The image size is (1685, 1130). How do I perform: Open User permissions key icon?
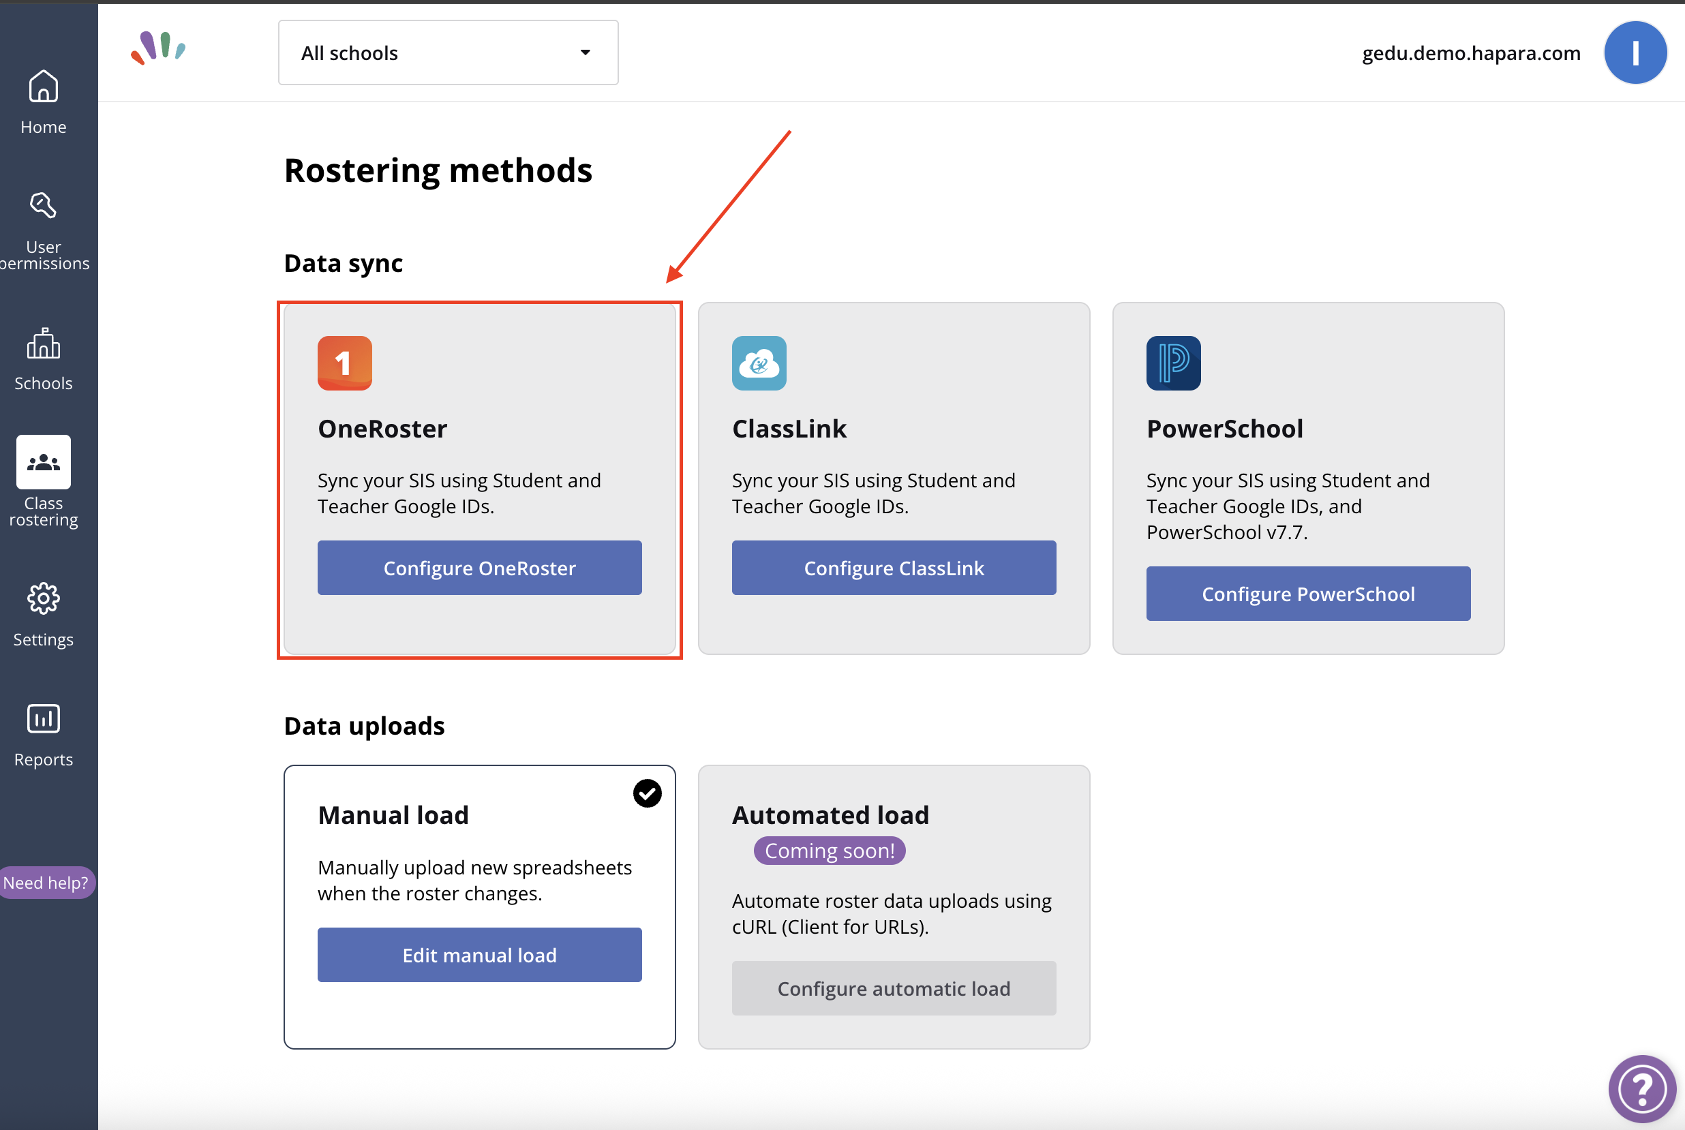pyautogui.click(x=43, y=204)
